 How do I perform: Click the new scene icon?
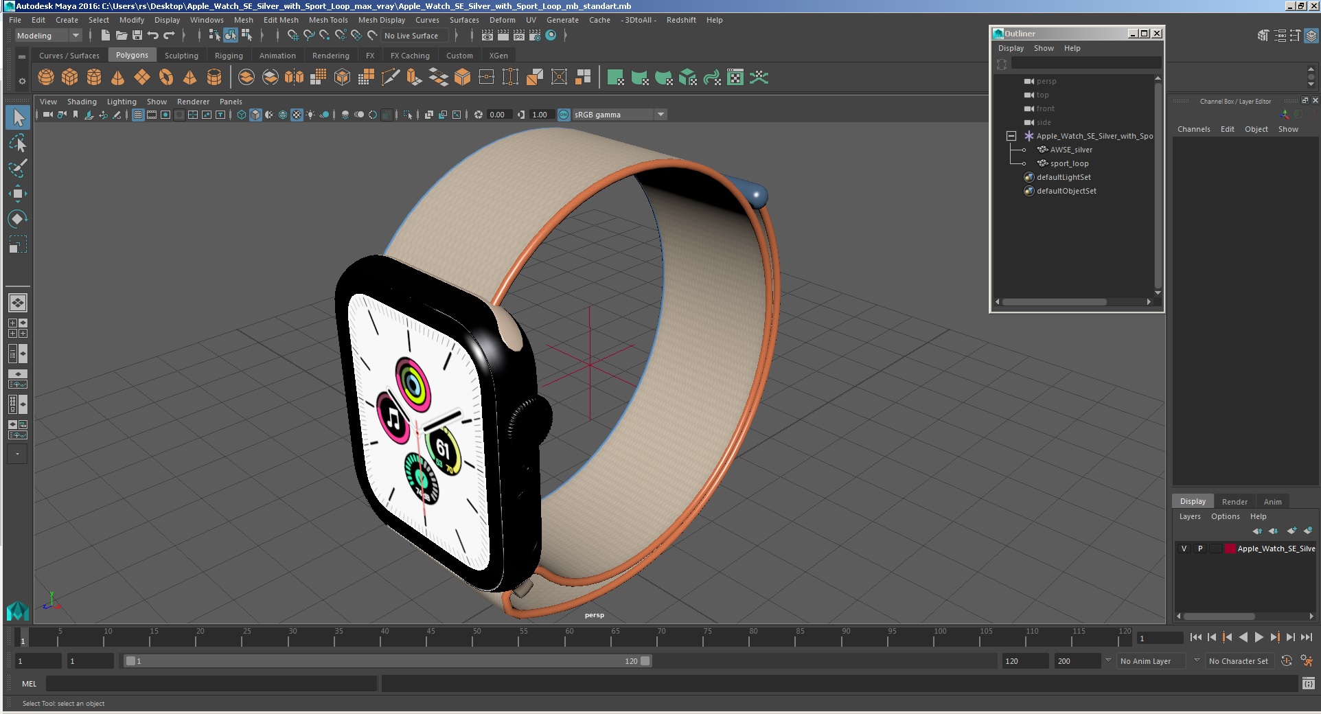click(x=106, y=35)
